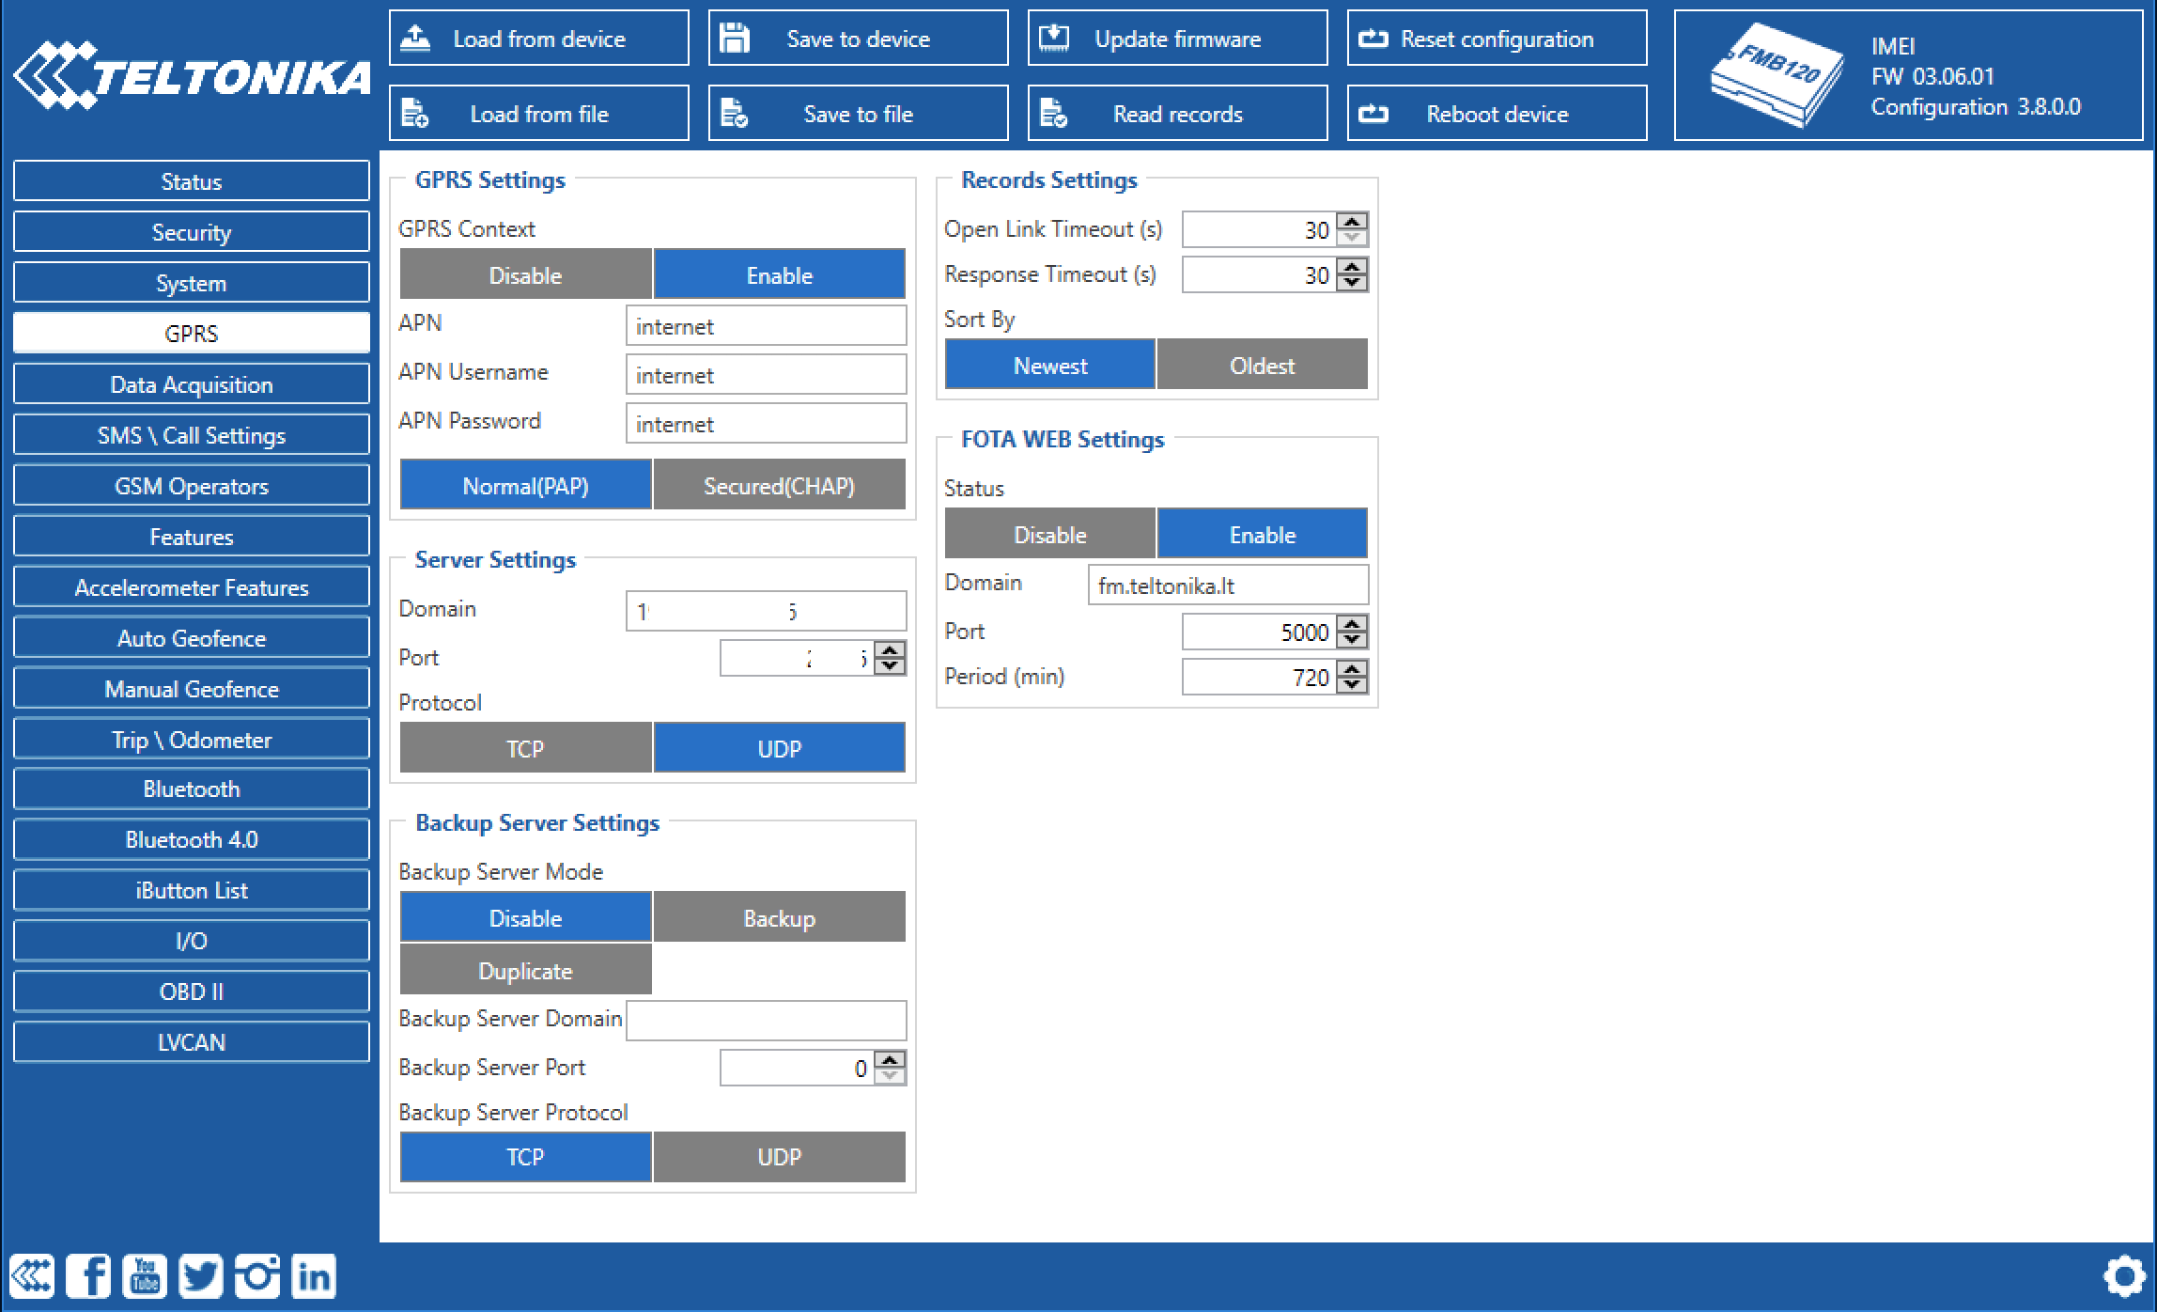Decrease FOTA Period (min) value

1352,685
